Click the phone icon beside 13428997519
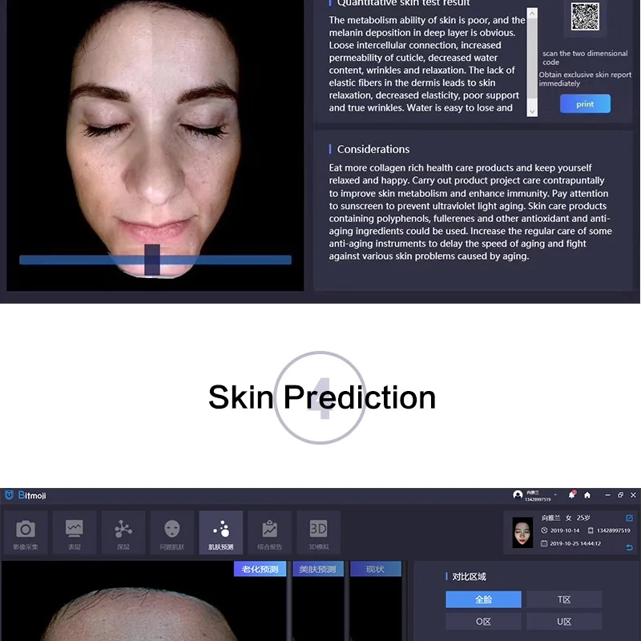Viewport: 641px width, 641px height. pos(591,530)
